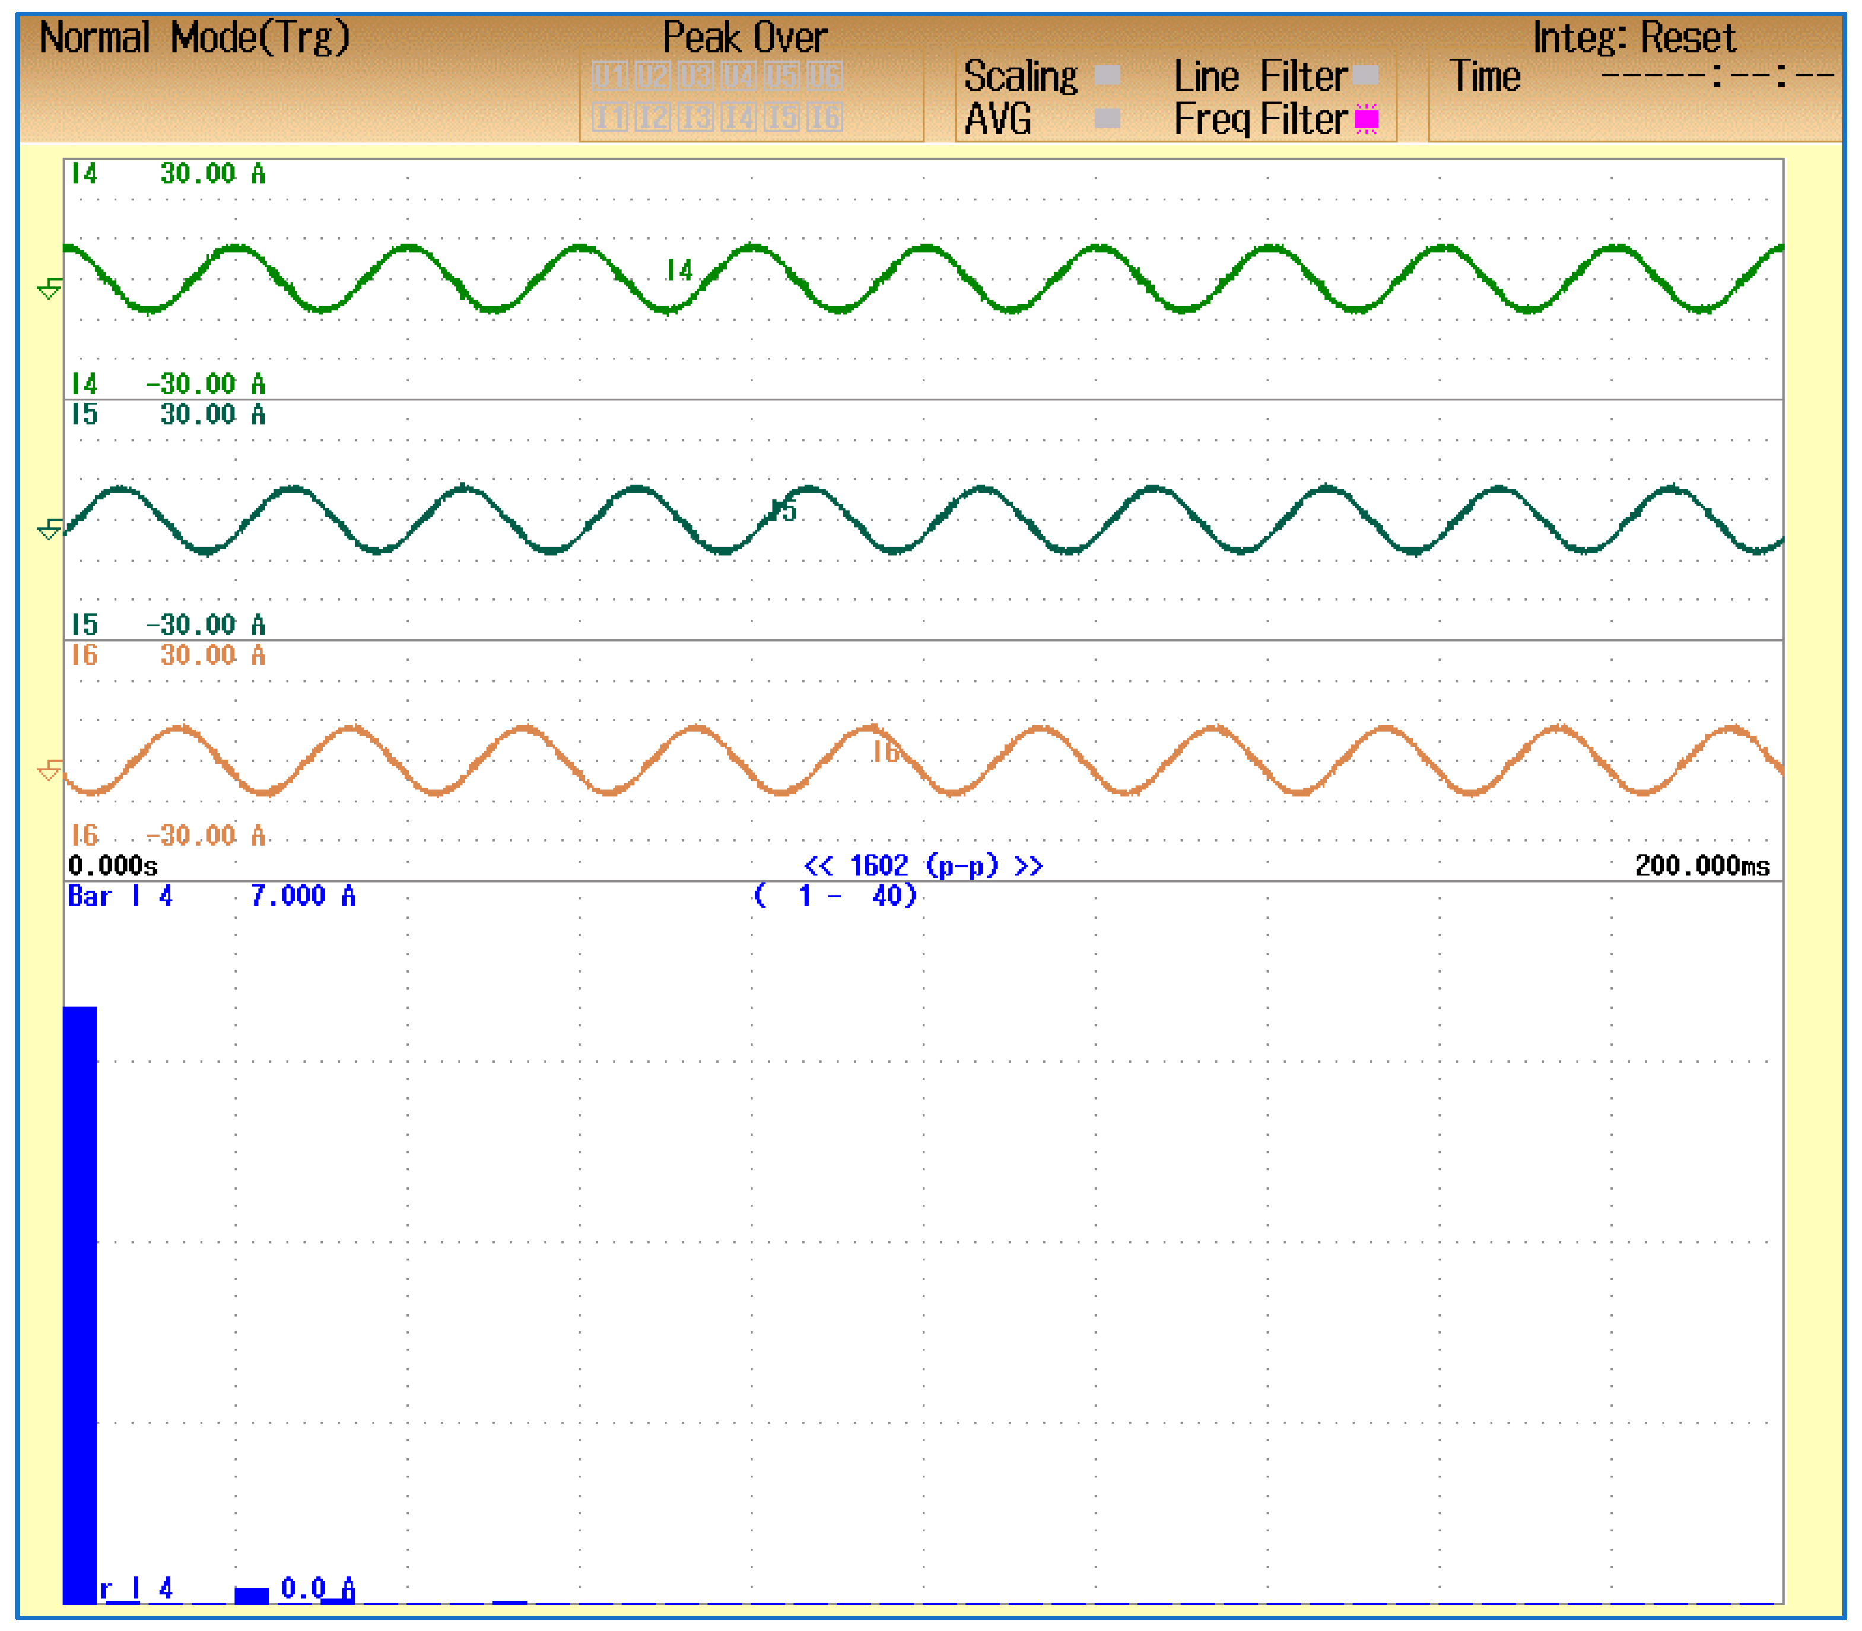
Task: Click the U1 peak over indicator
Action: (609, 75)
